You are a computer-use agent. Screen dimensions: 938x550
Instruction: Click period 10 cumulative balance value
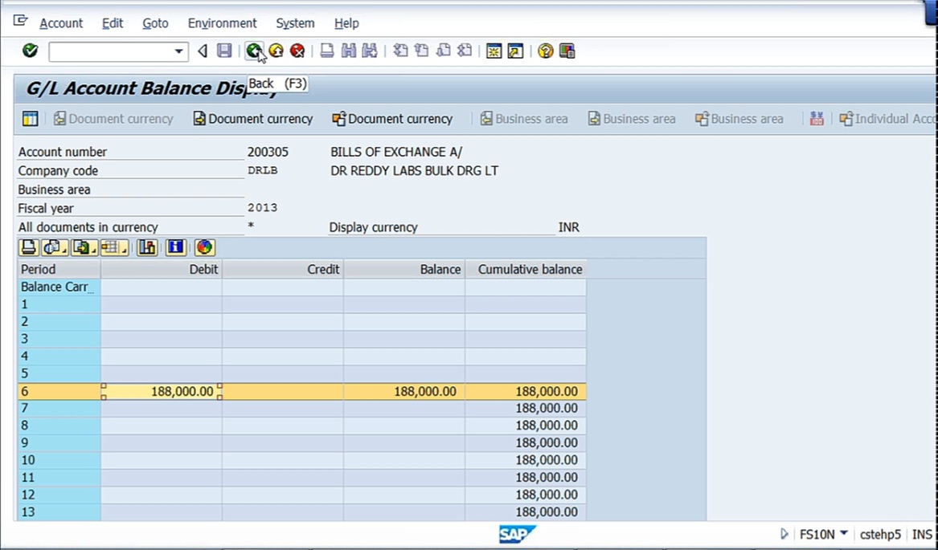click(547, 460)
